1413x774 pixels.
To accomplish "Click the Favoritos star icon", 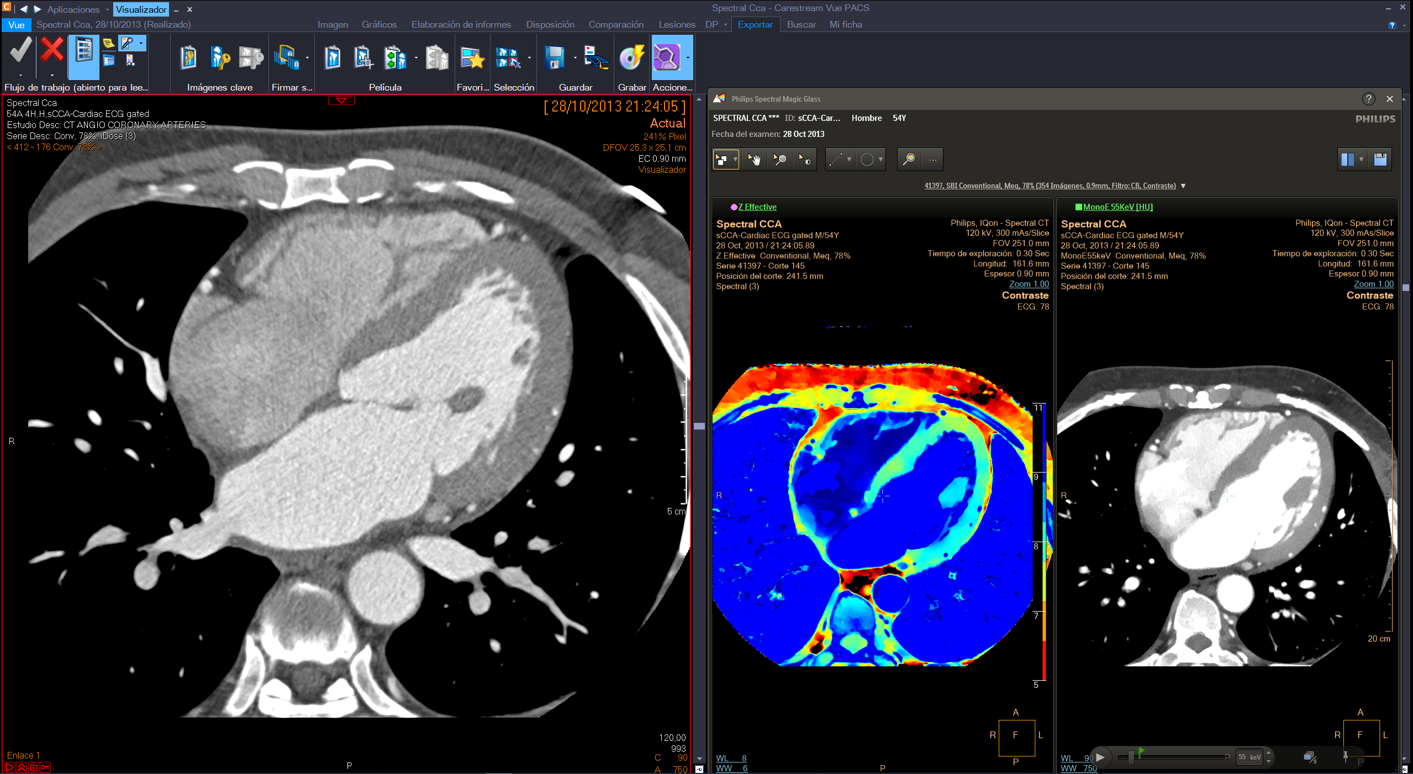I will pos(473,58).
